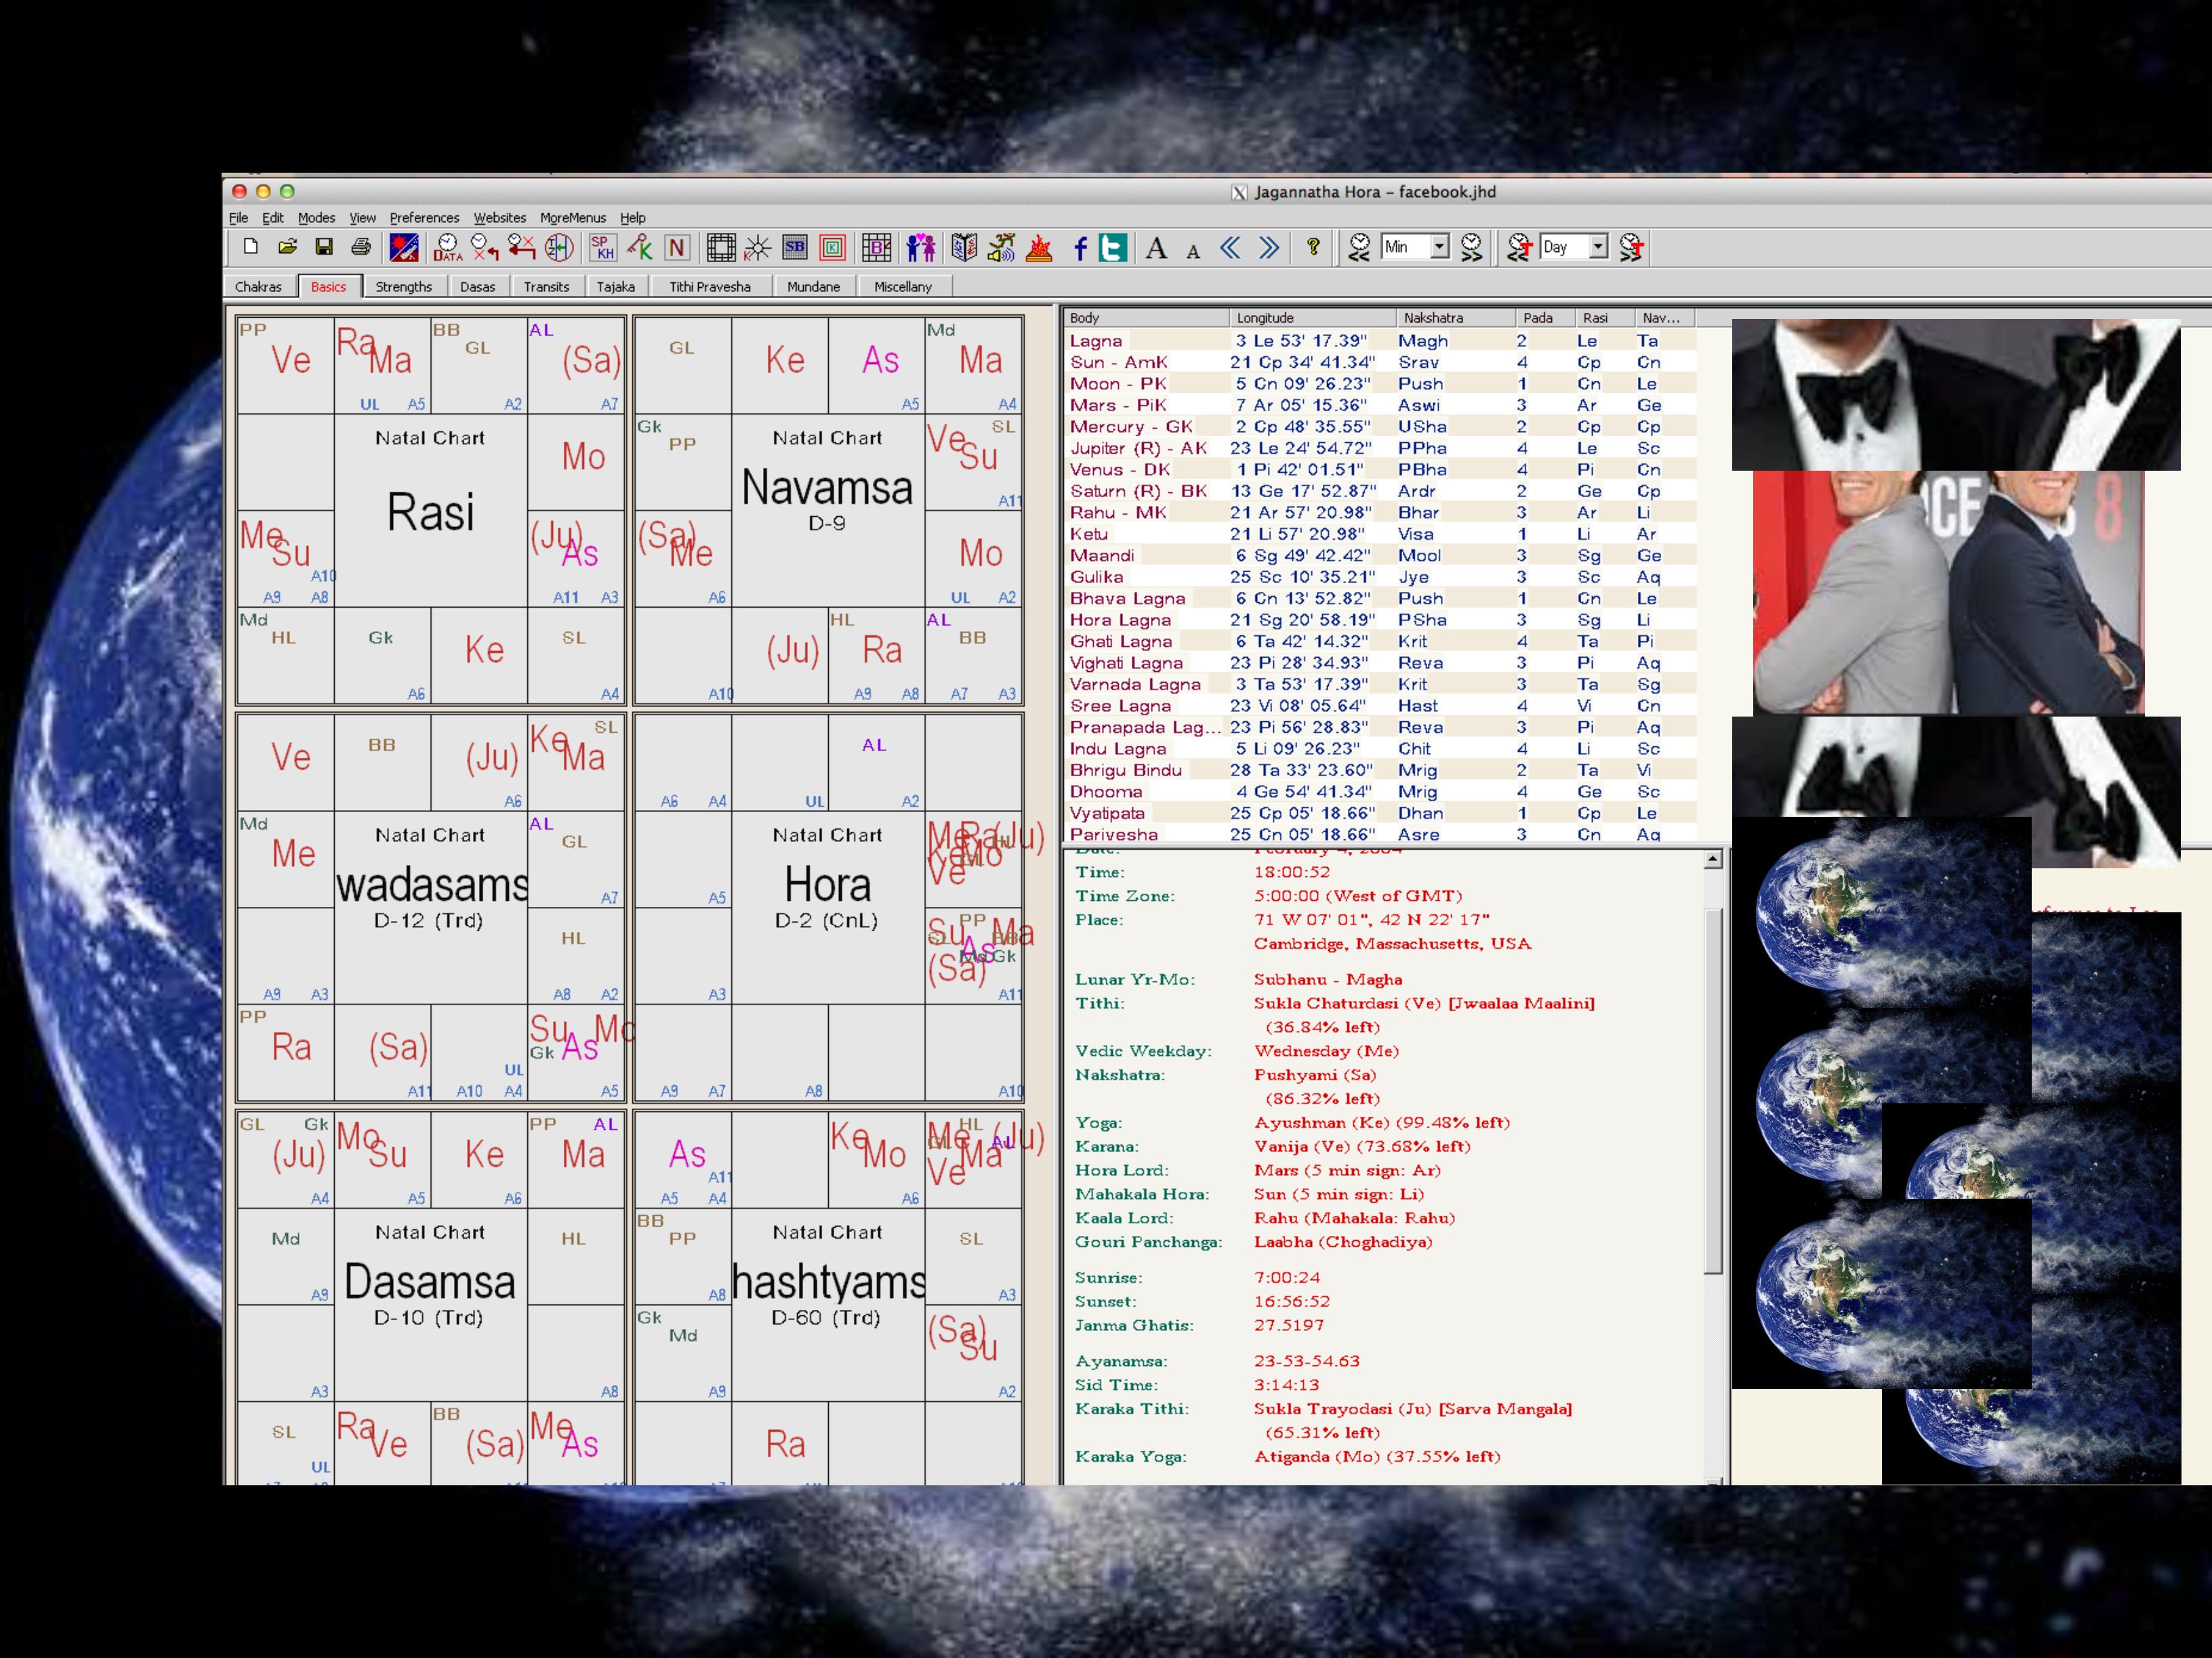Open the Preferences menu
The width and height of the screenshot is (2212, 1658).
(424, 218)
